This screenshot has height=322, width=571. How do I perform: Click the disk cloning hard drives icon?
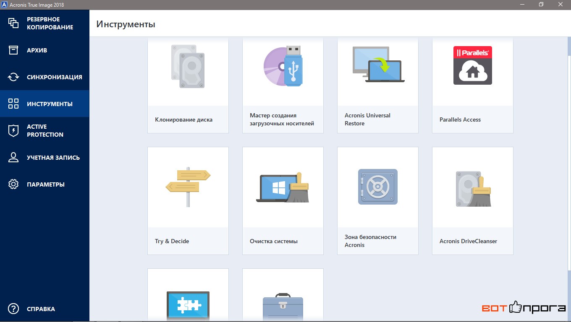[x=188, y=66]
